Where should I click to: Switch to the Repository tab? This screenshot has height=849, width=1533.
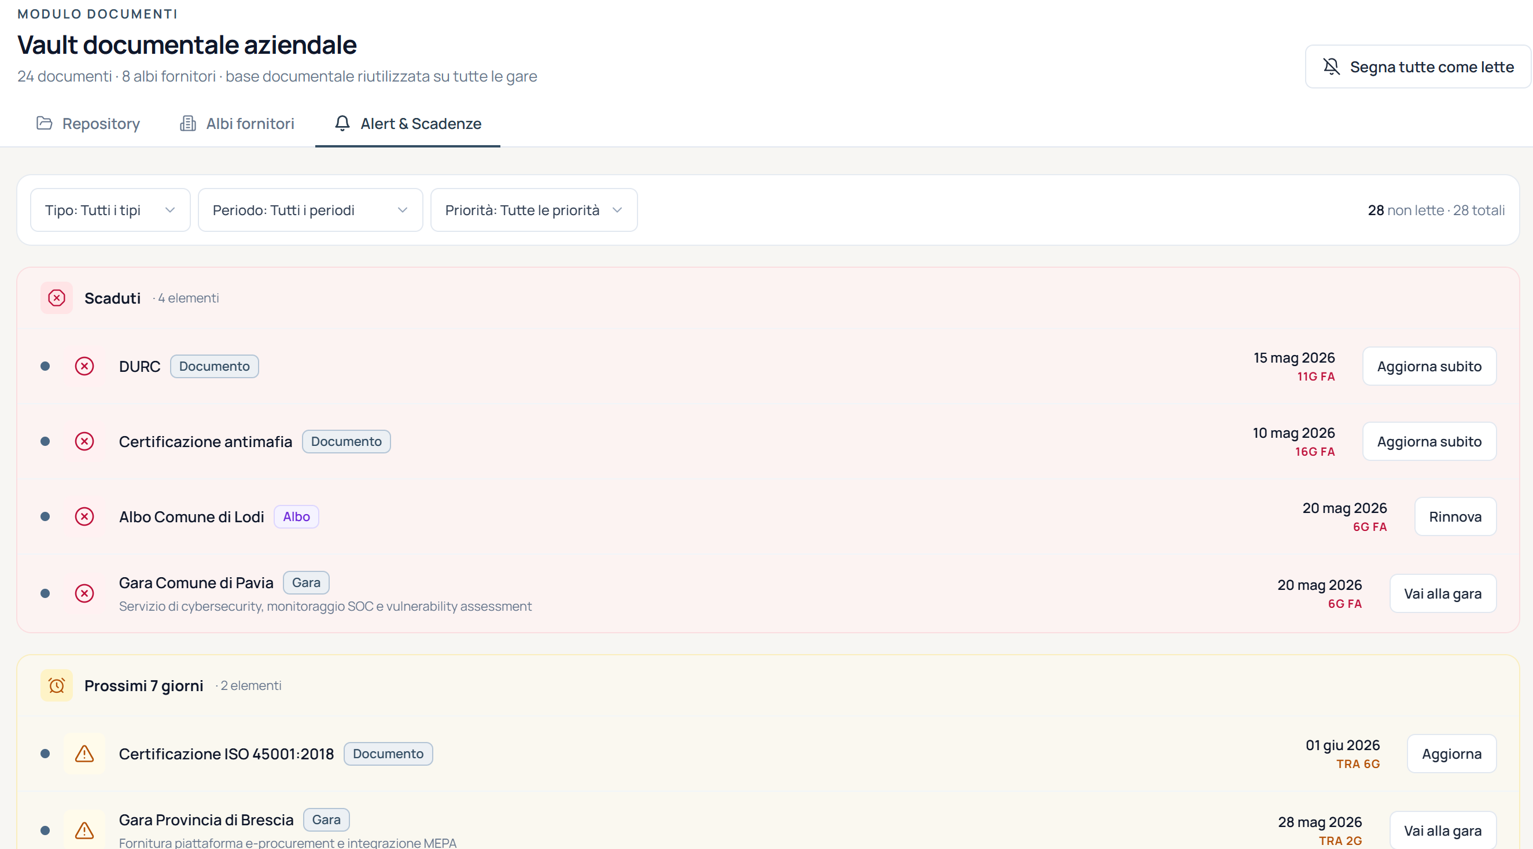point(88,123)
